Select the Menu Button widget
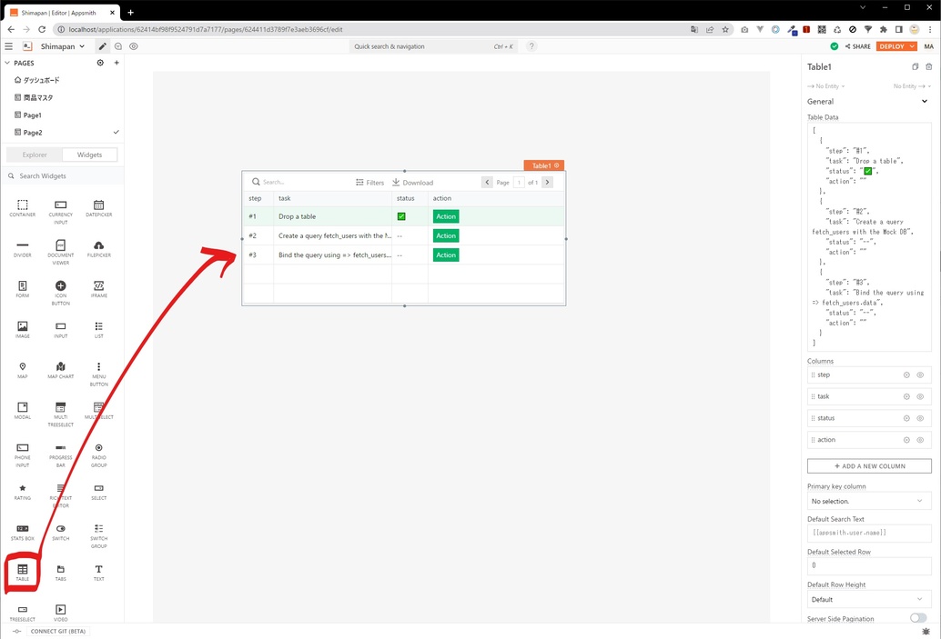This screenshot has height=639, width=941. pos(99,374)
